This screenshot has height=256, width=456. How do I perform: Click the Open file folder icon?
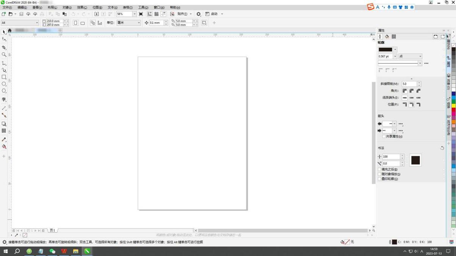[x=10, y=14]
